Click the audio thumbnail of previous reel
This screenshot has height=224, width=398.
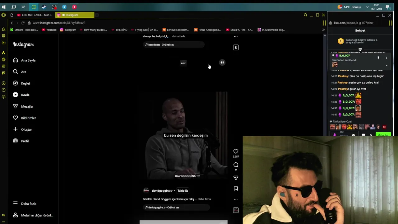[236, 47]
